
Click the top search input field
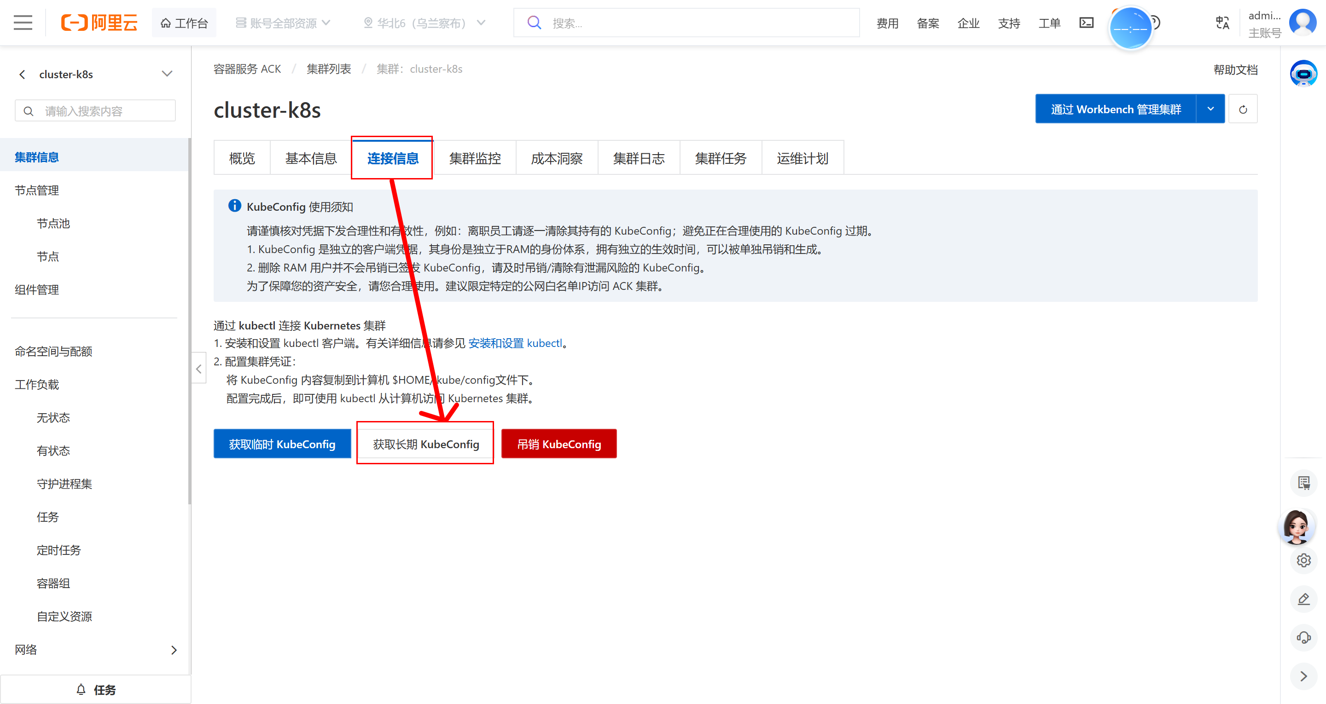(x=686, y=23)
